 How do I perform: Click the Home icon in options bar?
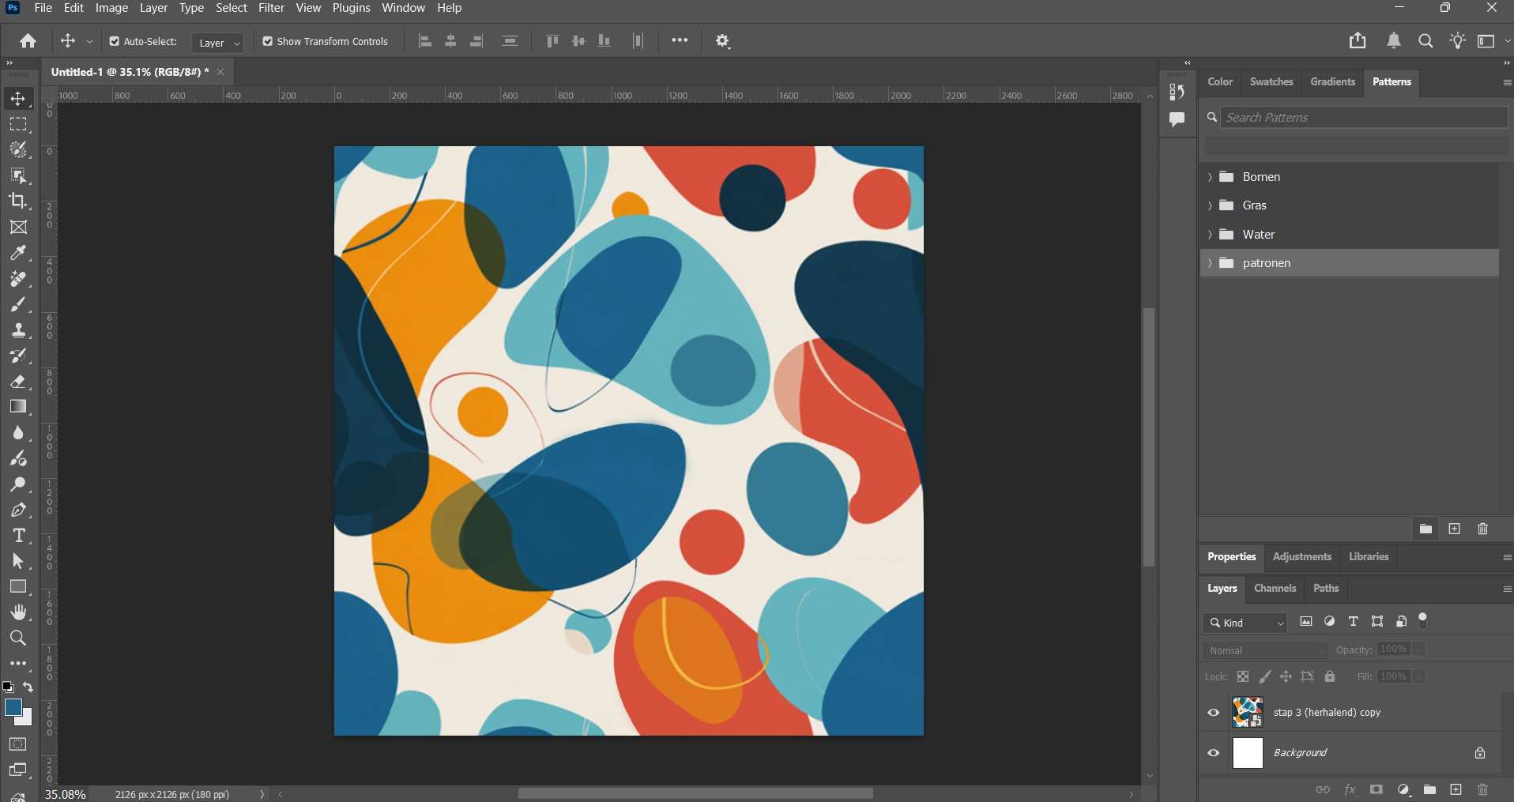tap(28, 41)
